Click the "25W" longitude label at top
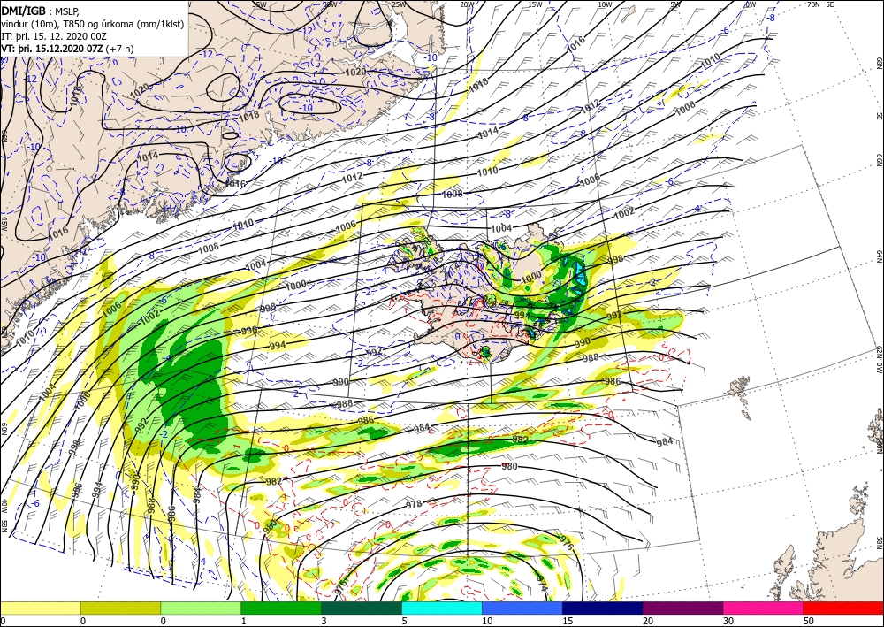This screenshot has height=627, width=884. [x=400, y=4]
